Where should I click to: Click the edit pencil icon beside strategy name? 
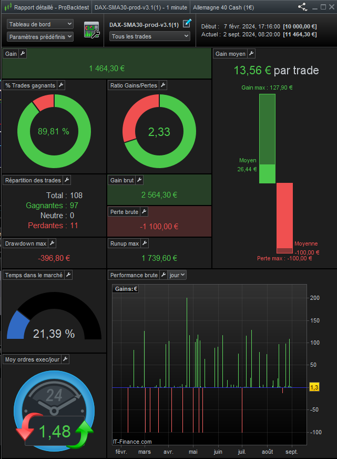tap(187, 23)
